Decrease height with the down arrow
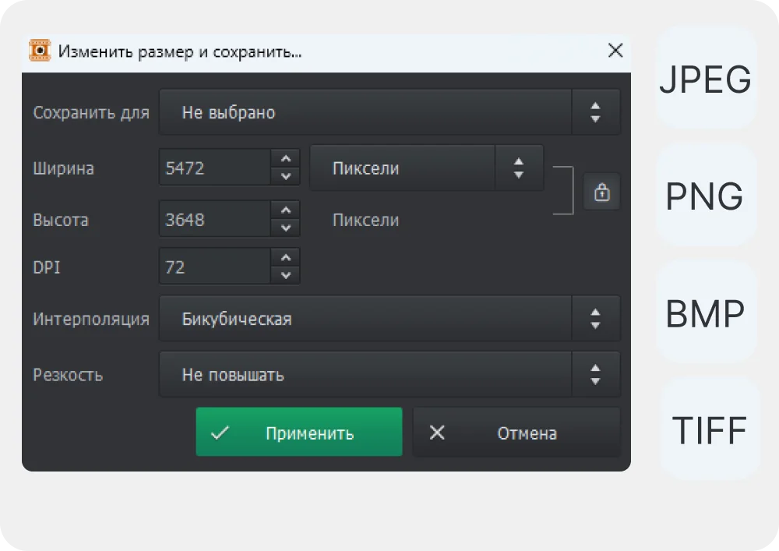Screen dimensions: 779x551 (286, 228)
